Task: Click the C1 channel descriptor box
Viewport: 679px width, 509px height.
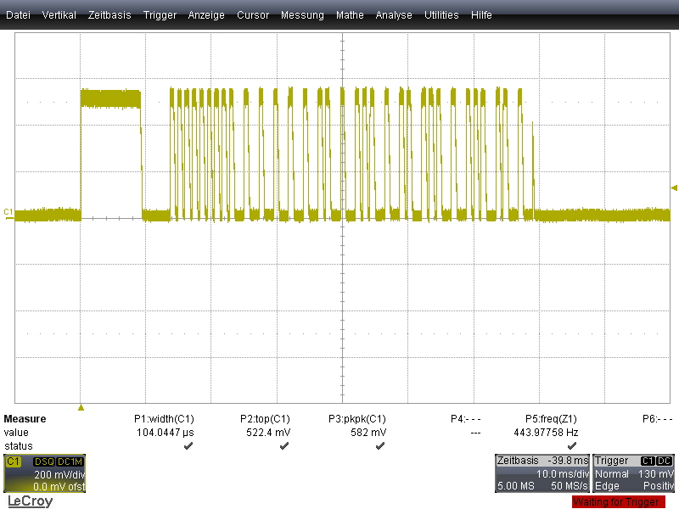Action: tap(45, 473)
